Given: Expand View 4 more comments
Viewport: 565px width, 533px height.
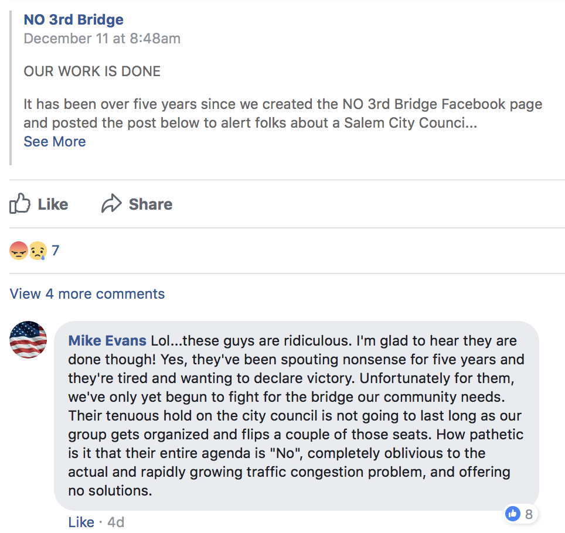Looking at the screenshot, I should [x=87, y=294].
